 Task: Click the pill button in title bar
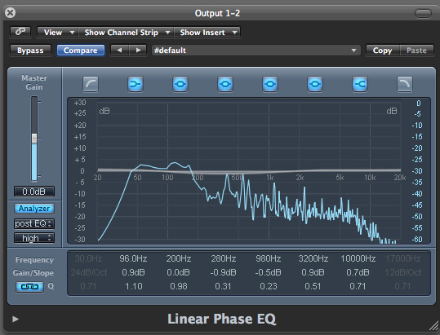click(x=423, y=13)
